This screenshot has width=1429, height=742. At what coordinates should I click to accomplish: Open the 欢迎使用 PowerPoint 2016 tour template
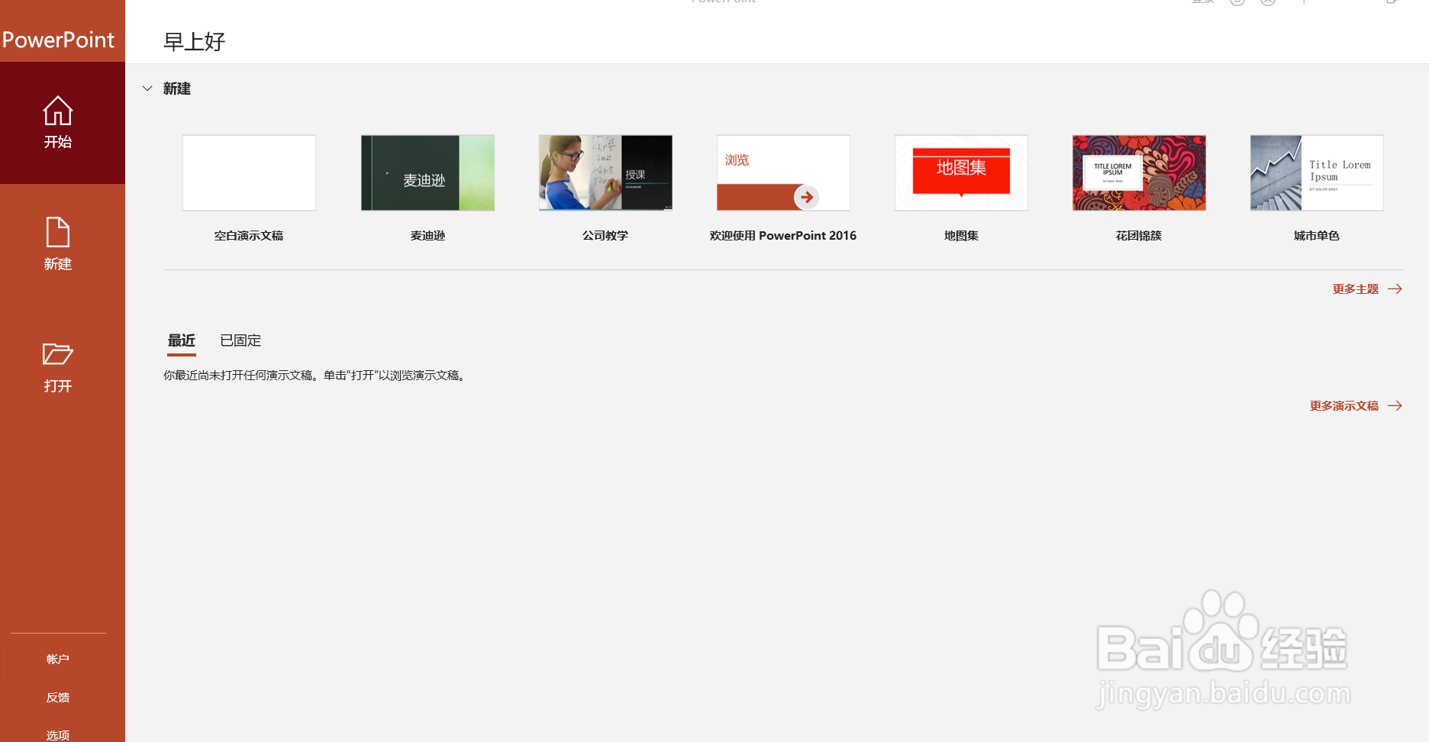(x=783, y=173)
